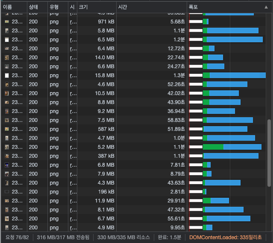
Task: Select the thumbnail in the 7.5 MB row
Action: (x=7, y=120)
